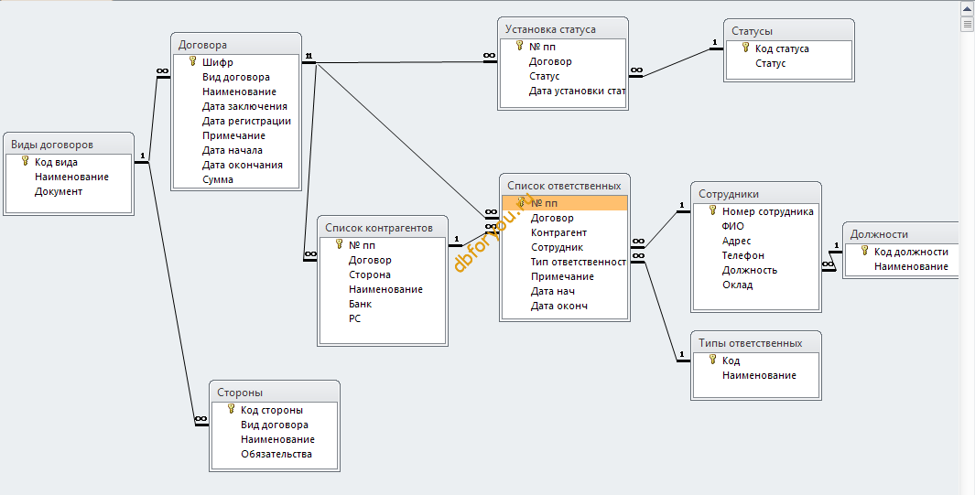Select field Вид договора in Договора table

236,77
